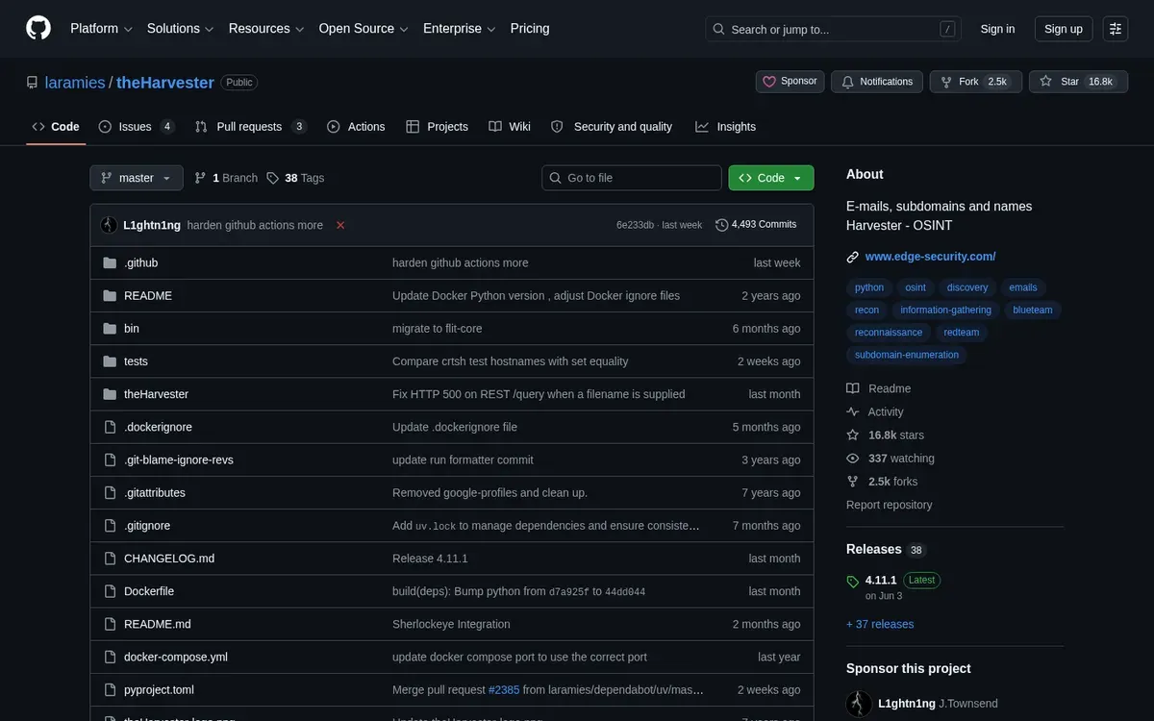The image size is (1154, 721).
Task: Click the folder icon beside .github
Action: coord(110,263)
